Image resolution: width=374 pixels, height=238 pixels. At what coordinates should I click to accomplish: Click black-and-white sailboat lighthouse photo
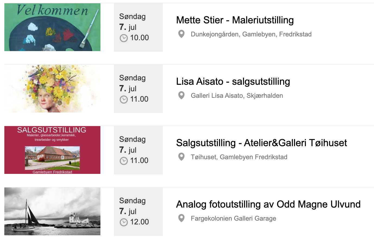click(52, 211)
